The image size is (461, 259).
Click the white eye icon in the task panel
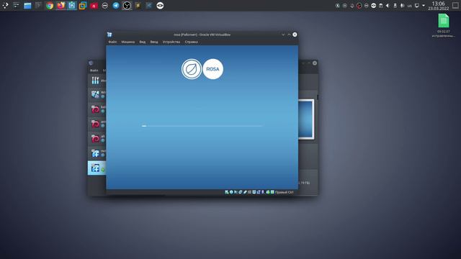coord(160,5)
